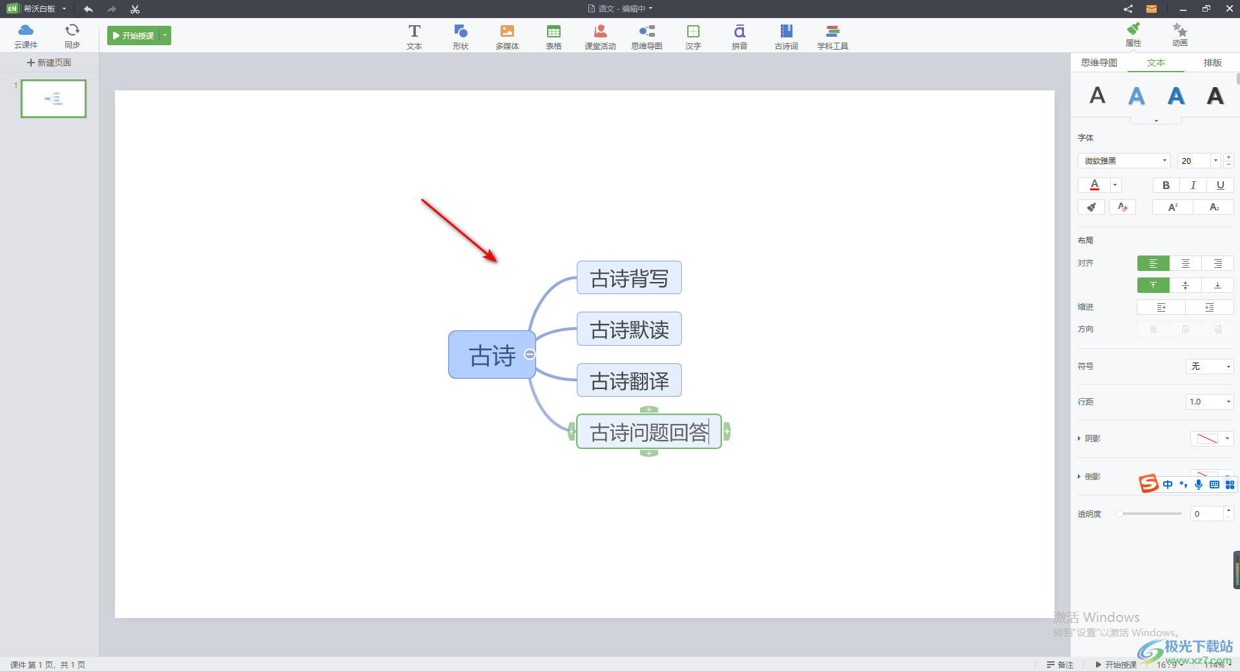Open the line spacing (行距) dropdown
The image size is (1240, 671).
(1210, 402)
